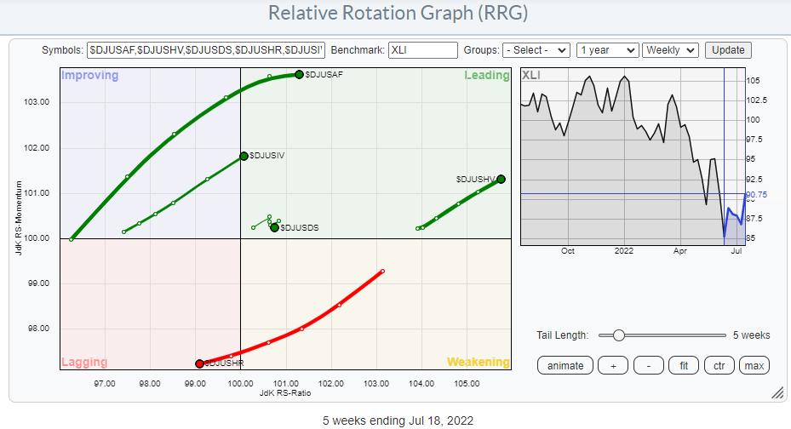This screenshot has height=429, width=791.
Task: Click the $DJUSHV tail endpoint marker
Action: point(501,179)
